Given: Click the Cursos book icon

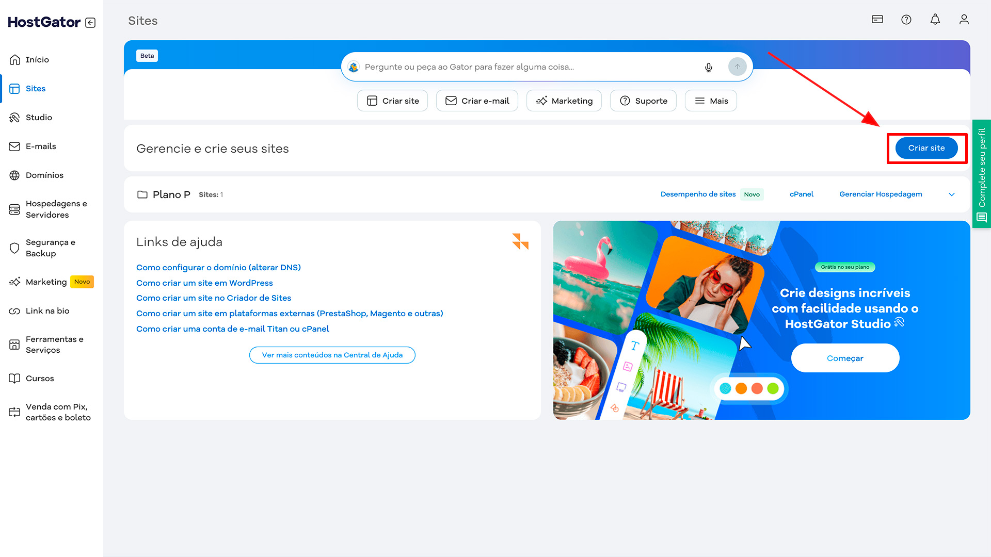Looking at the screenshot, I should click(x=14, y=379).
